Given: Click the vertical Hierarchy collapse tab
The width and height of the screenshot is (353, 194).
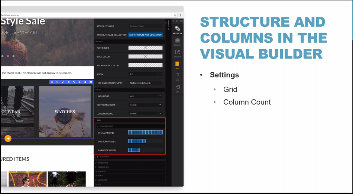Looking at the screenshot, I should coord(168,25).
